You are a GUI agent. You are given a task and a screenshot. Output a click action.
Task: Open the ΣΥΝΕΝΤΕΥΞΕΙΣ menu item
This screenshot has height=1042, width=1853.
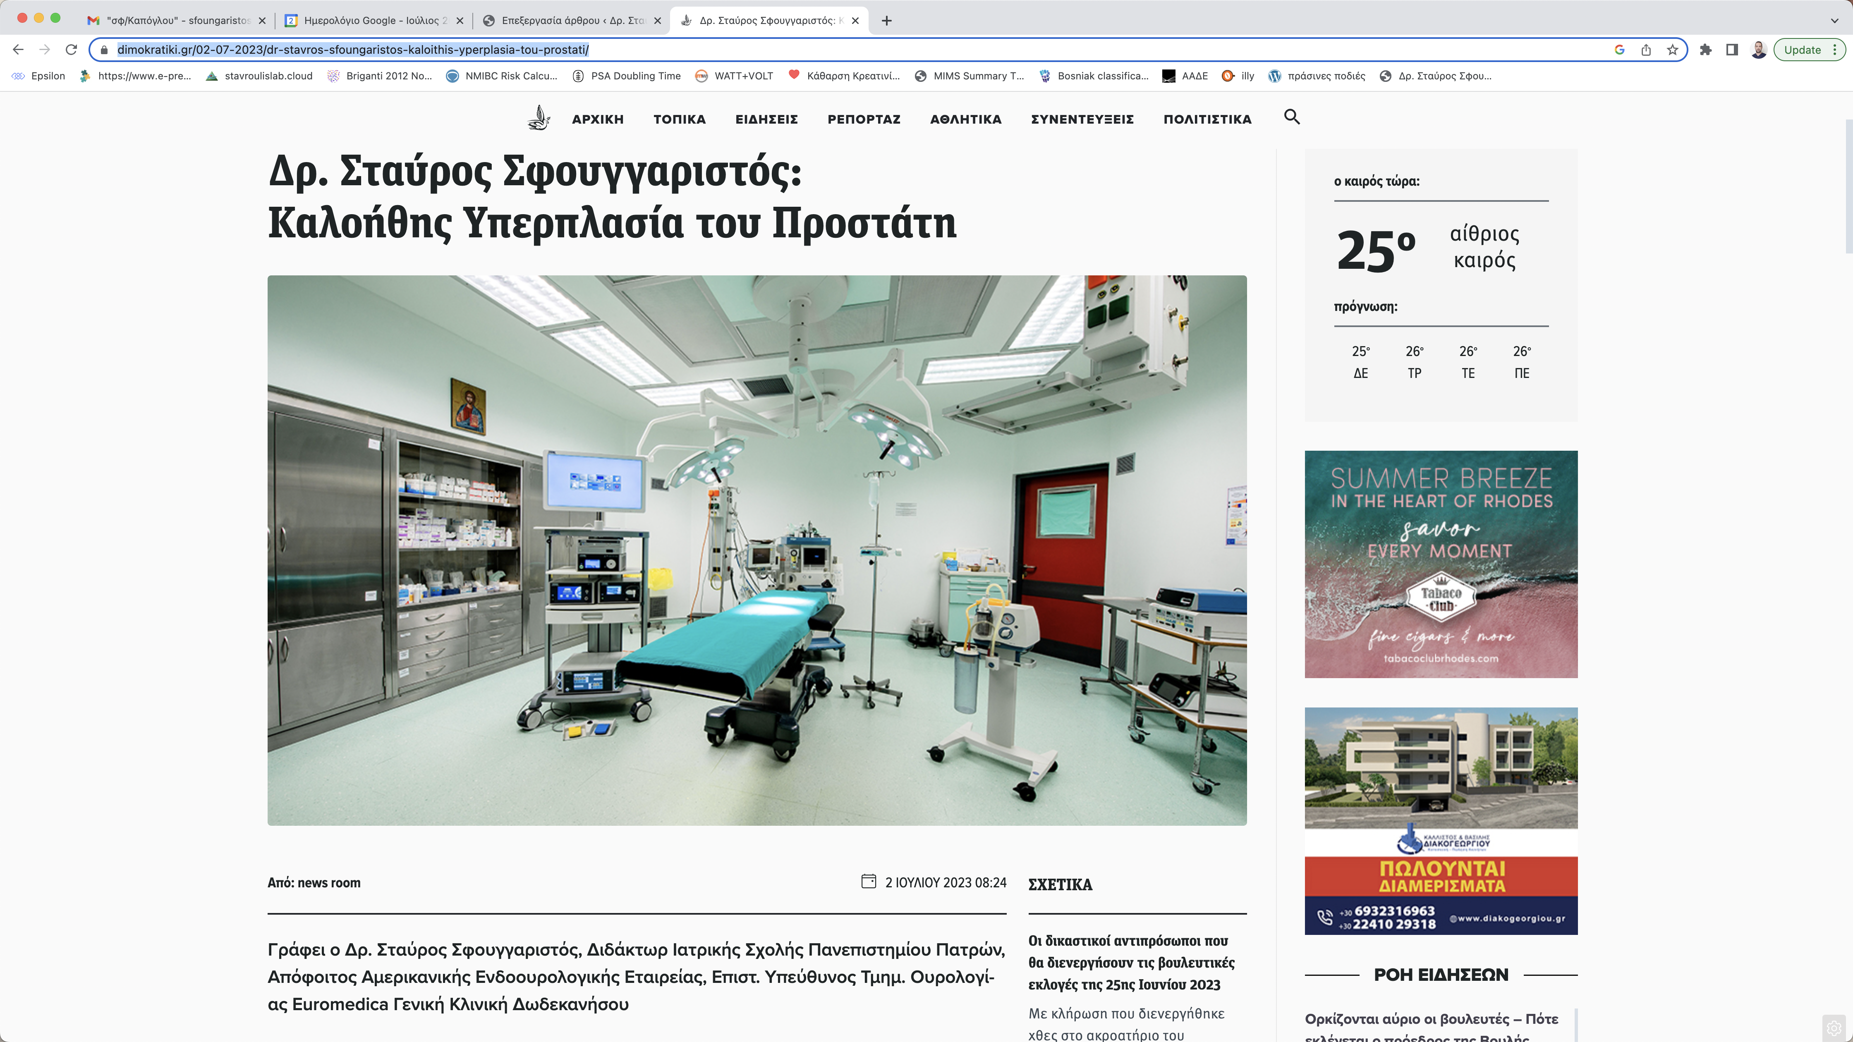pos(1082,119)
